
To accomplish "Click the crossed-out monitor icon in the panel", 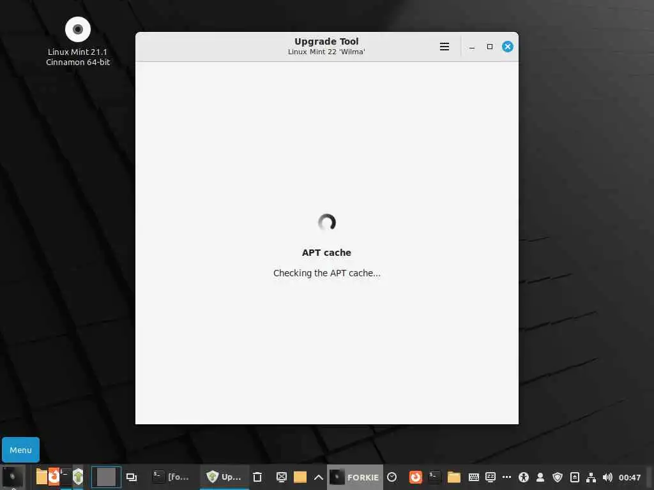I will (x=282, y=477).
